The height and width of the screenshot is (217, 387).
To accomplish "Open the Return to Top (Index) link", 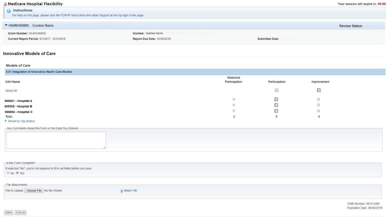I will coord(21,121).
